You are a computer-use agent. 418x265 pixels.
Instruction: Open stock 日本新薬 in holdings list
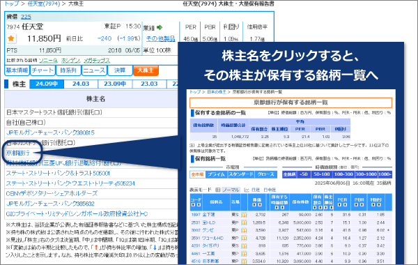[x=210, y=261]
